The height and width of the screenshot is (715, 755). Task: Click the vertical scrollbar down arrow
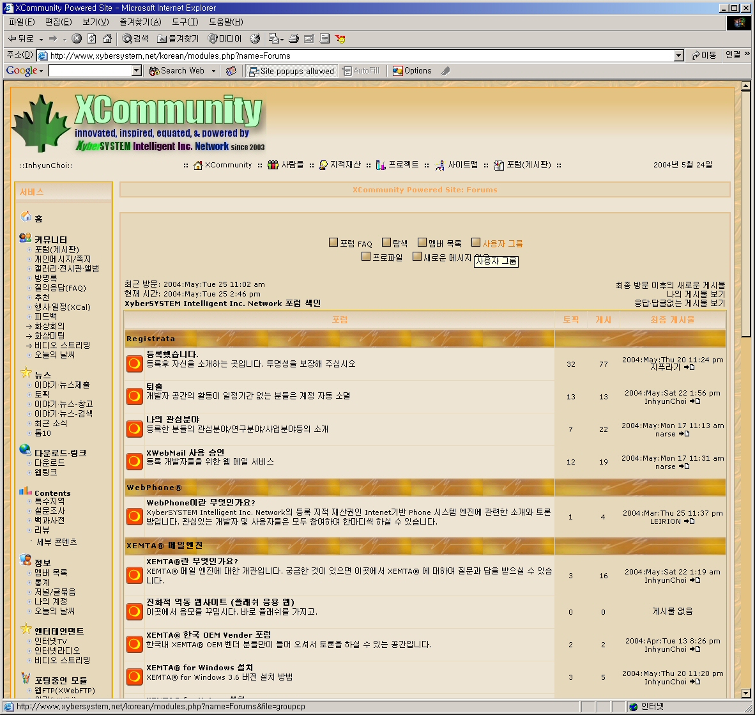pos(745,693)
